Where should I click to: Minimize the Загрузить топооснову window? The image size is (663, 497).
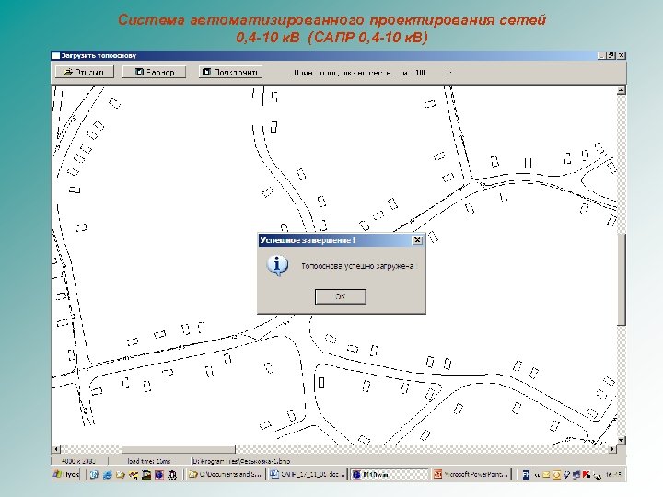(x=602, y=55)
